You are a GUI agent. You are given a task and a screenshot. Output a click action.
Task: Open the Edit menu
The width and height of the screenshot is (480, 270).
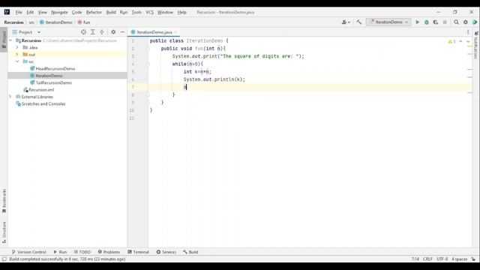click(30, 12)
